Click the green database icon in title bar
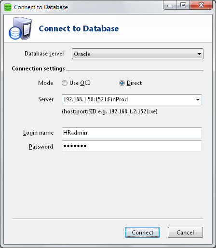The image size is (216, 248). 8,7
